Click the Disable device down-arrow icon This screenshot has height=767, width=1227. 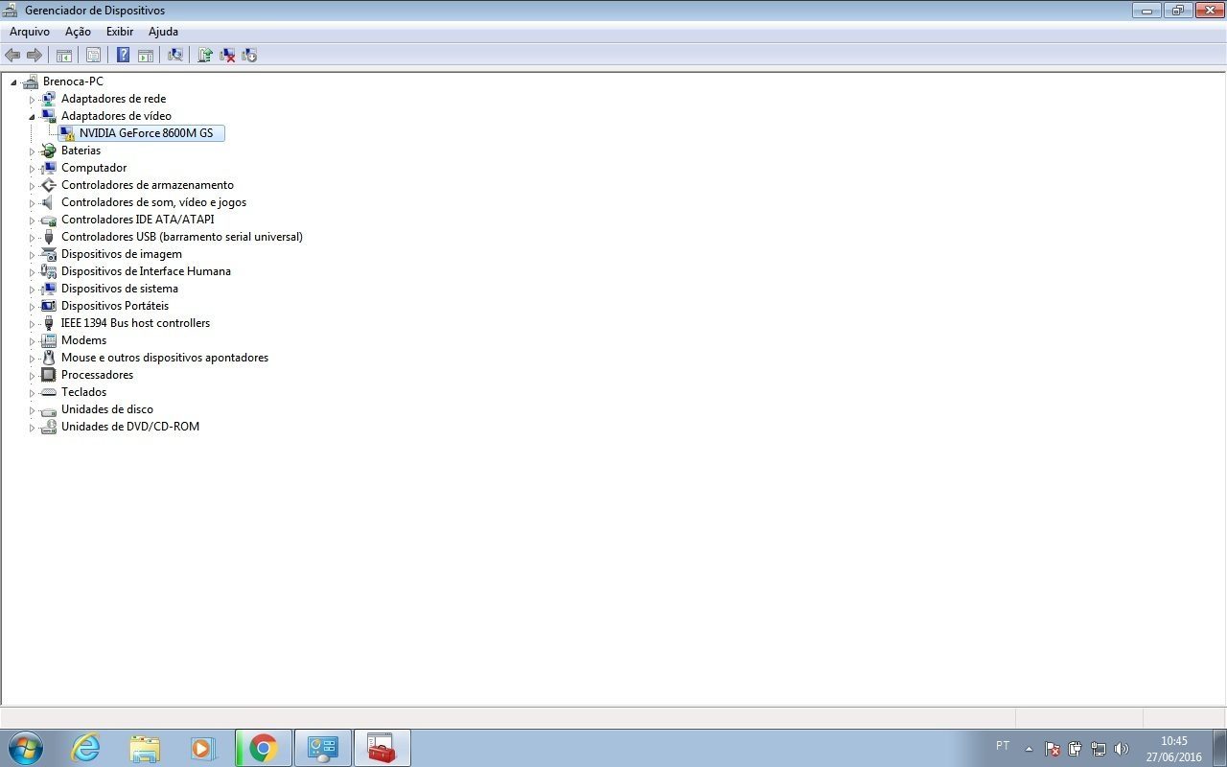pos(249,56)
